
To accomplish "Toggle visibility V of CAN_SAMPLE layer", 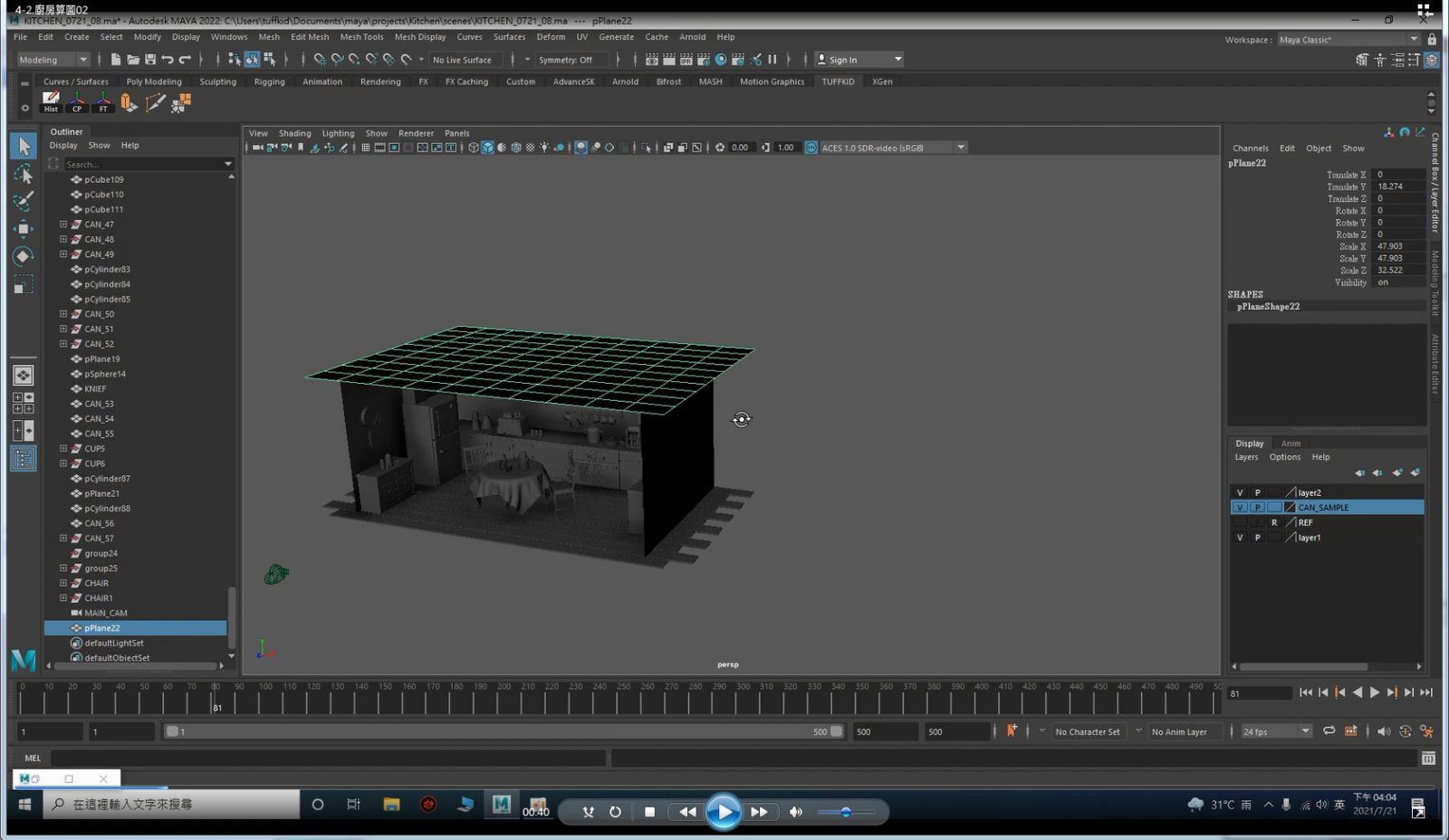I will 1240,508.
